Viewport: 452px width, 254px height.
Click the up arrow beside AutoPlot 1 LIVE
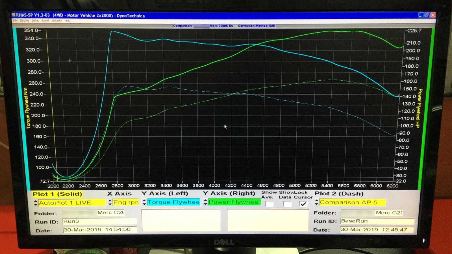[36, 201]
